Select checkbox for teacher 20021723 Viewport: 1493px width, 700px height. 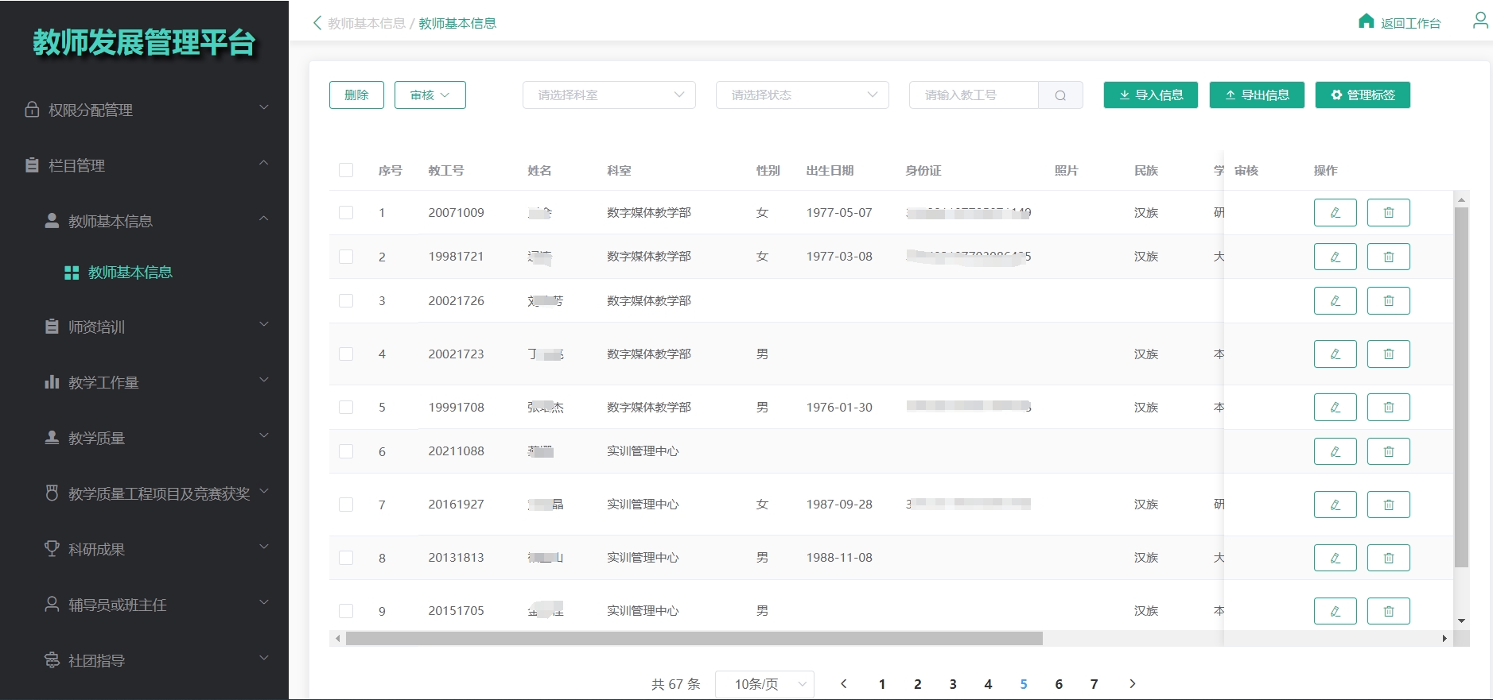click(x=346, y=354)
